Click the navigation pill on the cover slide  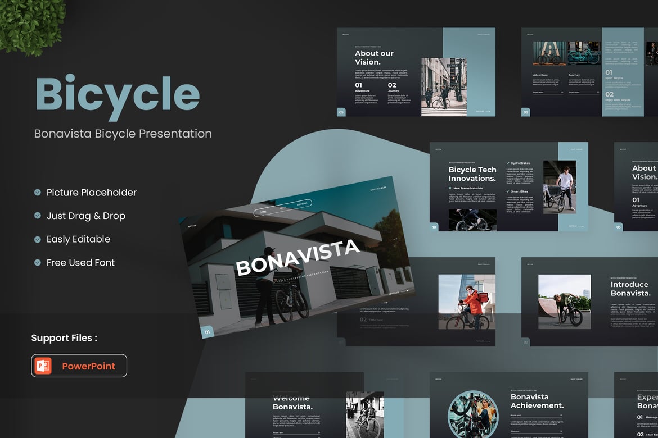coord(282,207)
